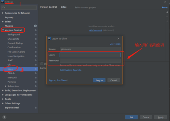Click the plus icon to add account
Image resolution: width=170 pixels, height=121 pixels.
pos(167,12)
